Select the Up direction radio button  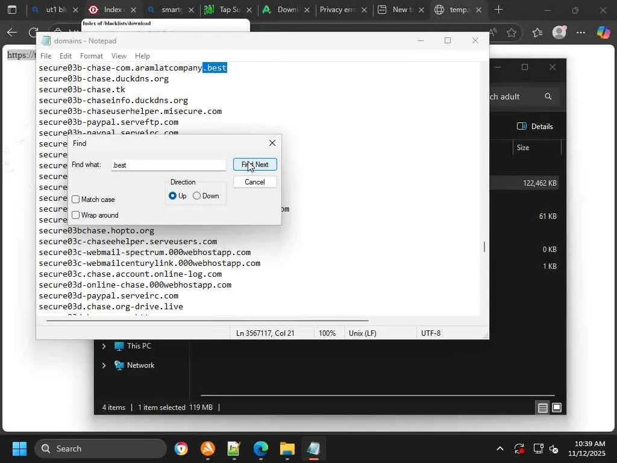click(172, 196)
